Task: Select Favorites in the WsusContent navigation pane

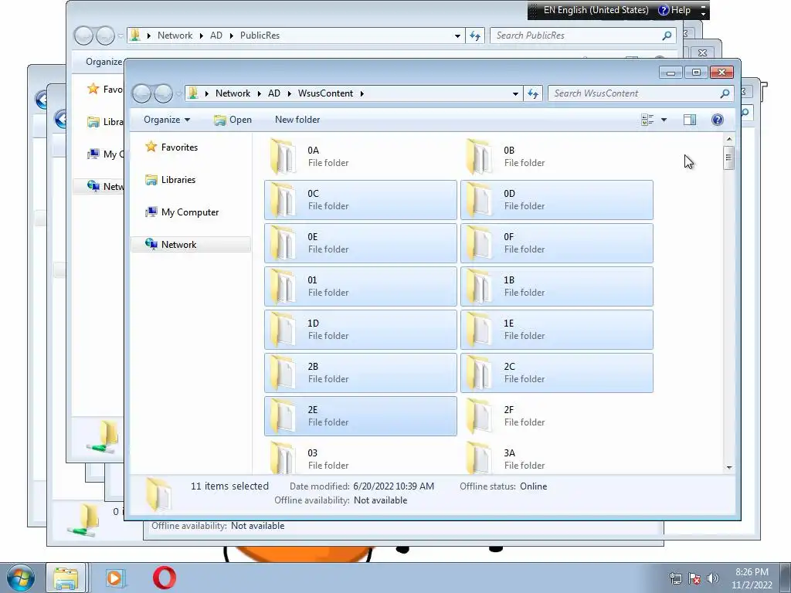Action: click(179, 147)
